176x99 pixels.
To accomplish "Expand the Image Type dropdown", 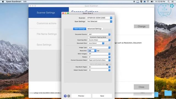I will [99, 48].
